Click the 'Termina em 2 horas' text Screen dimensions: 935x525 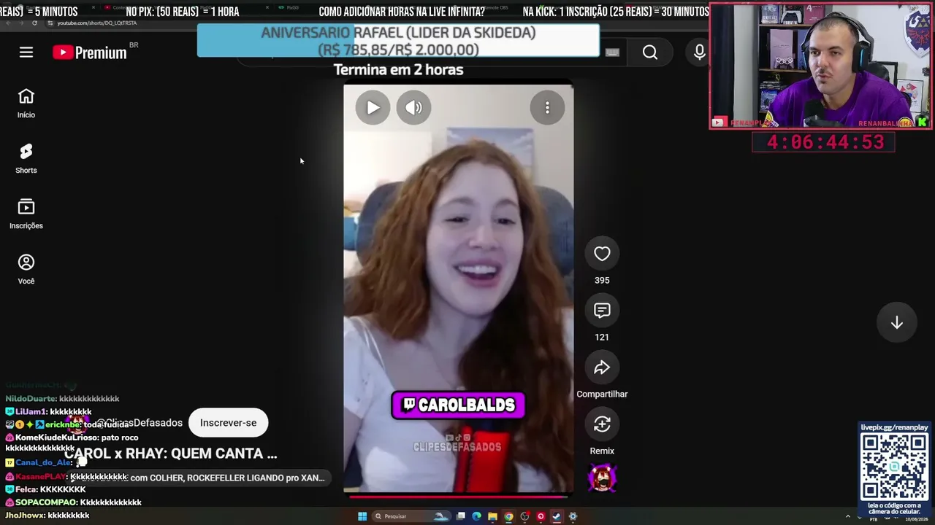tap(398, 70)
